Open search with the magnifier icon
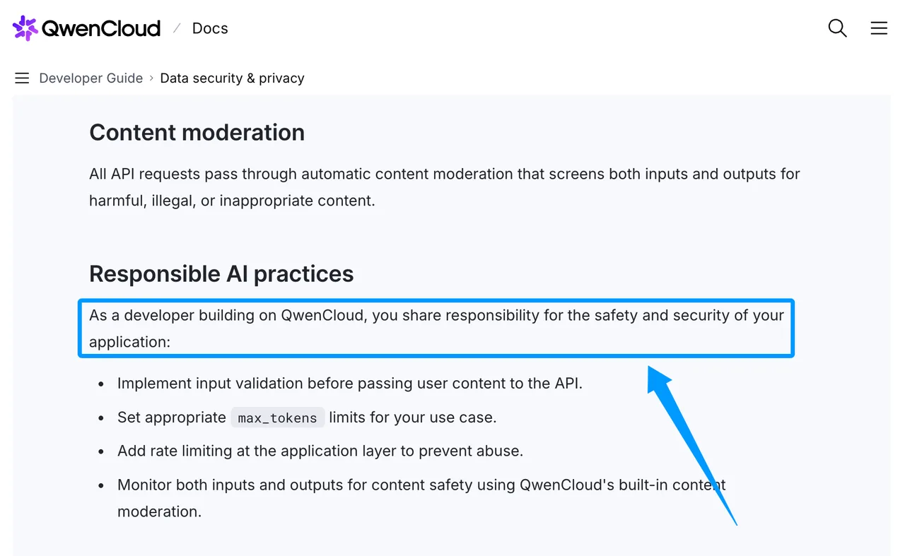Image resolution: width=905 pixels, height=556 pixels. tap(837, 28)
